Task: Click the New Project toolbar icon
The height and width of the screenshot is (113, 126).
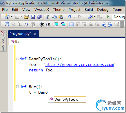Action: [7, 17]
